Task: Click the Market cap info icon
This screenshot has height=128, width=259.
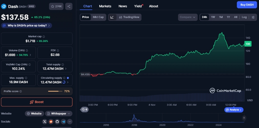Action: pos(44,37)
